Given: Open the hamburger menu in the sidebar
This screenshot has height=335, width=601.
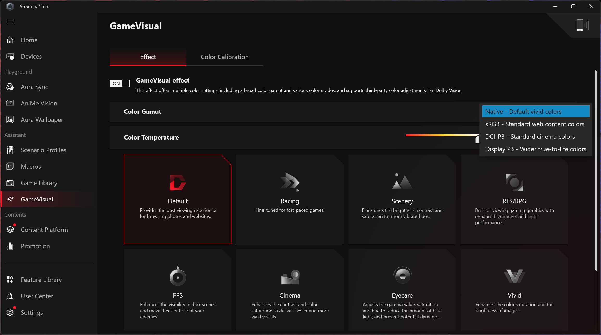Looking at the screenshot, I should point(10,22).
